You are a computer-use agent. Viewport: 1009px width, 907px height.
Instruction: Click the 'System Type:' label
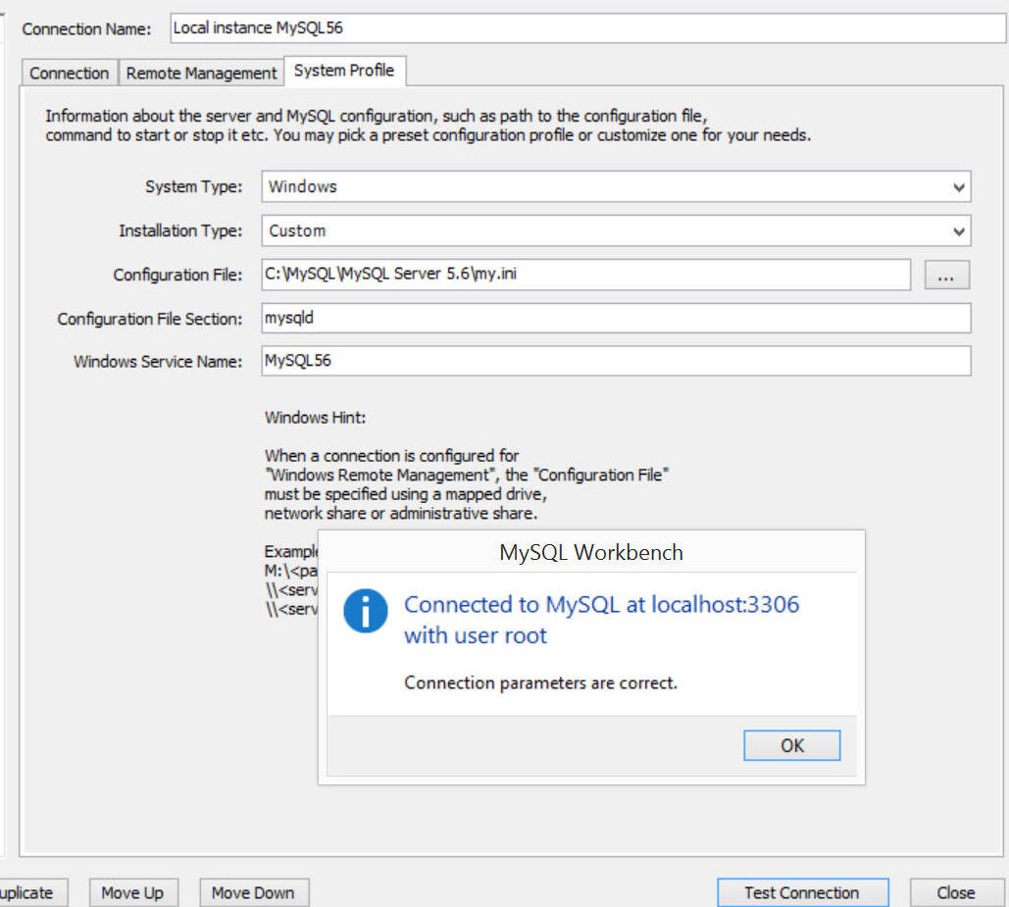coord(194,186)
